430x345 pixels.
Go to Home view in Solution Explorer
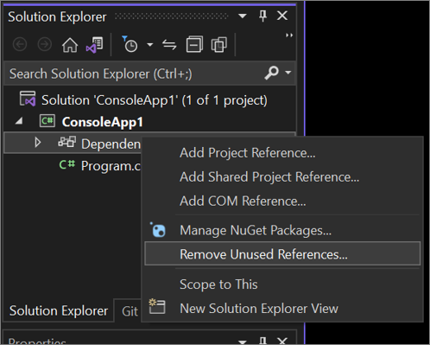pyautogui.click(x=70, y=45)
